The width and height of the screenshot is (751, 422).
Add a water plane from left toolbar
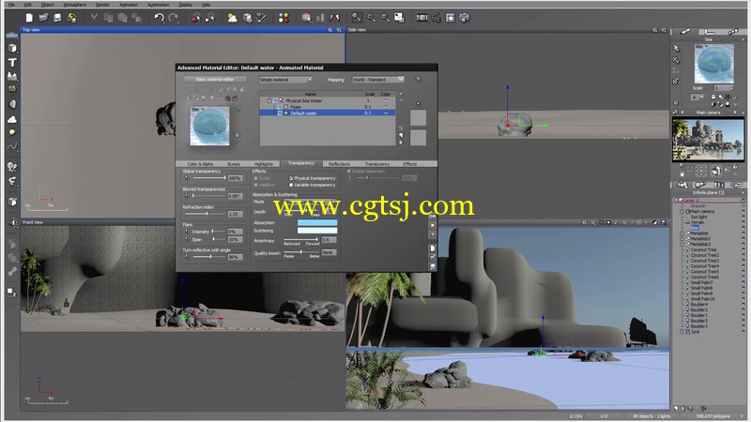coord(12,35)
